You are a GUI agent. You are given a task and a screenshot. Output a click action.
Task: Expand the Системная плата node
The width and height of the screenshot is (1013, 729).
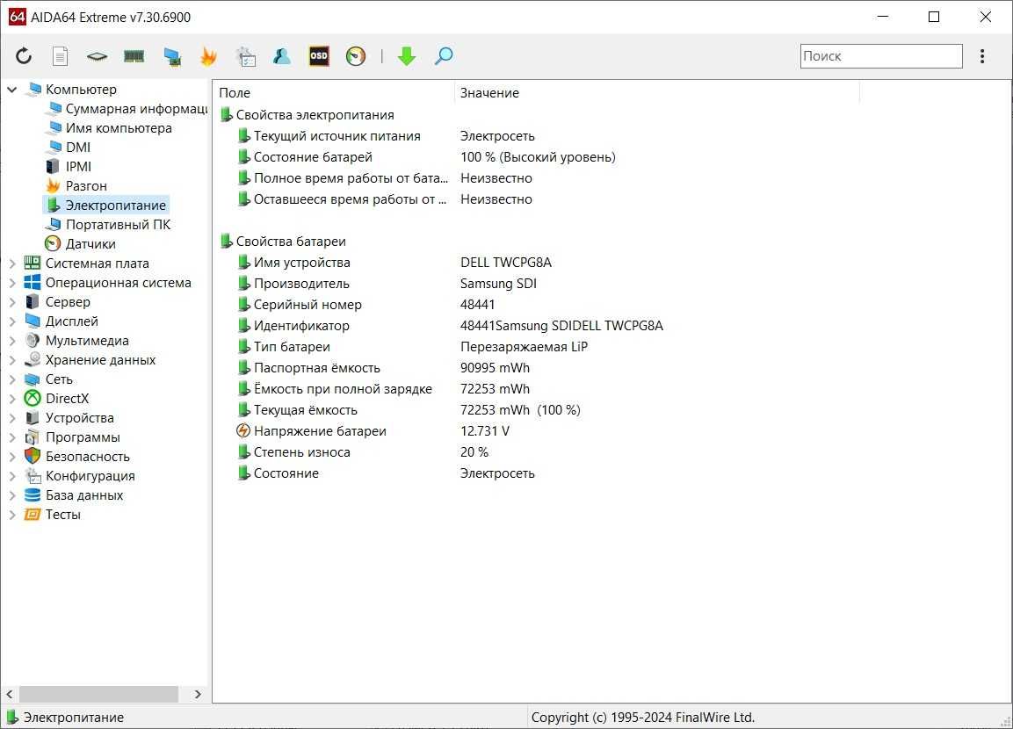[12, 263]
